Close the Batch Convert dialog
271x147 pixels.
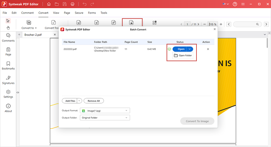[x=215, y=29]
